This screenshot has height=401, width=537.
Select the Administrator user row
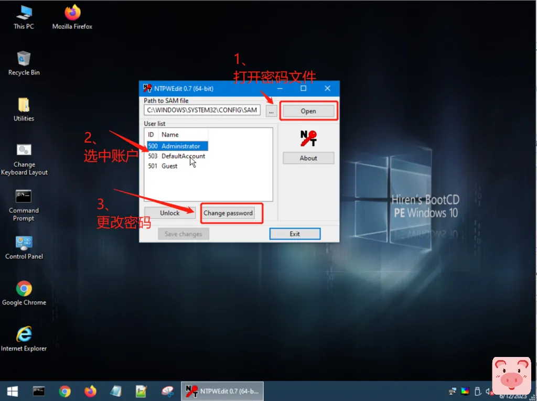click(x=177, y=146)
